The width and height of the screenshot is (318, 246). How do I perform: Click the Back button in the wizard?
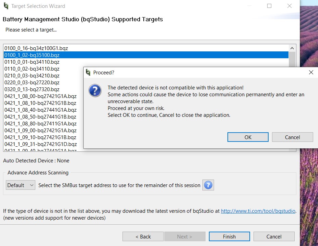pyautogui.click(x=143, y=236)
